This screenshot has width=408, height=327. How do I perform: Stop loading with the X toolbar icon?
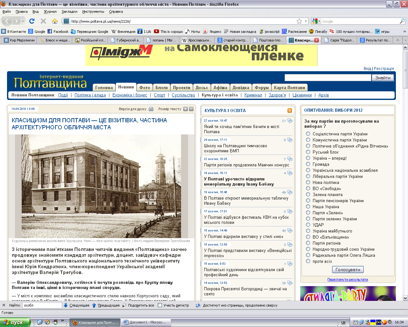43,21
